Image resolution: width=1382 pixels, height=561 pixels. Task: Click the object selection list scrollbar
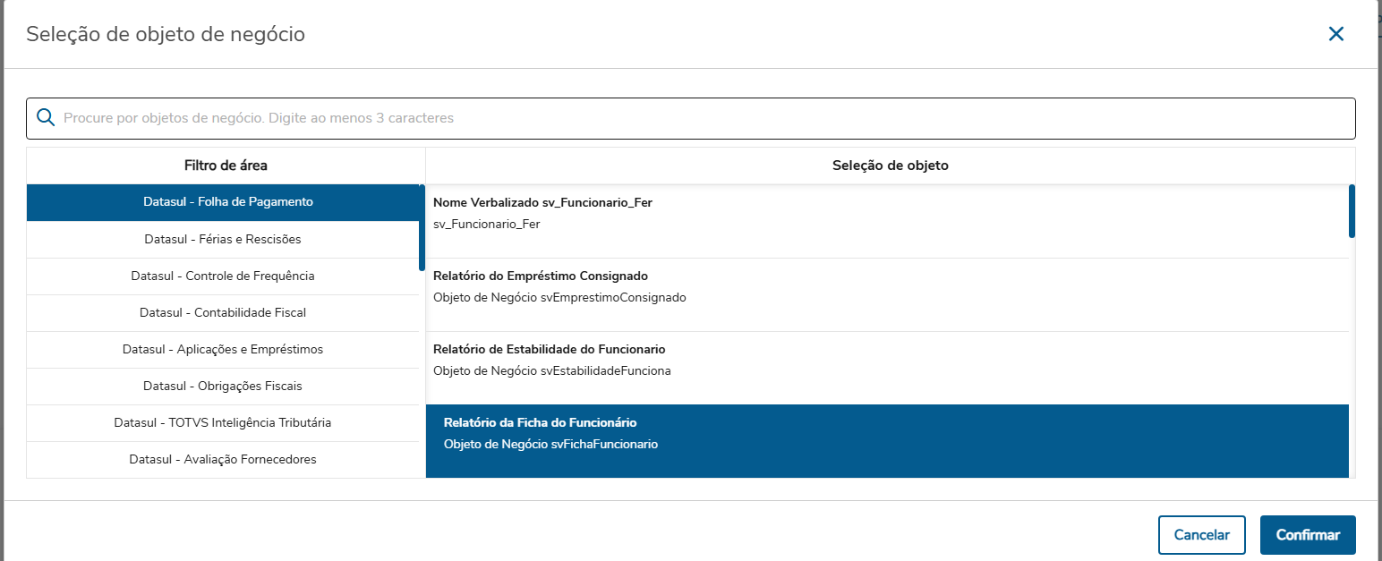tap(1352, 211)
